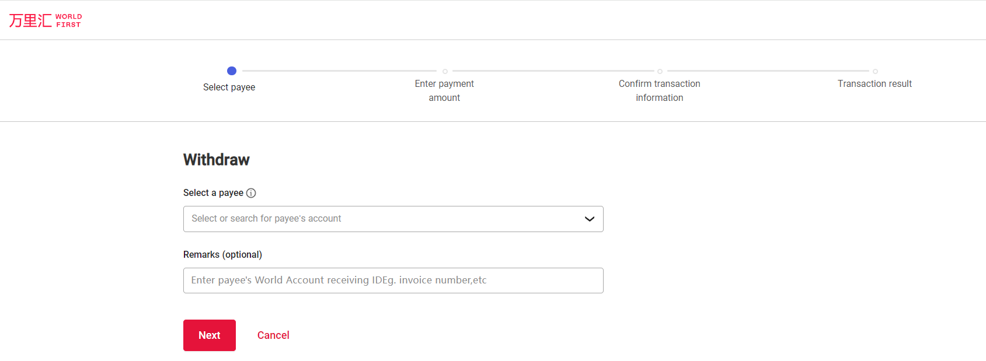Click the WorldFirst logo

click(45, 20)
